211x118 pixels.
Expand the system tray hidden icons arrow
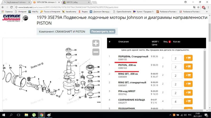point(170,115)
